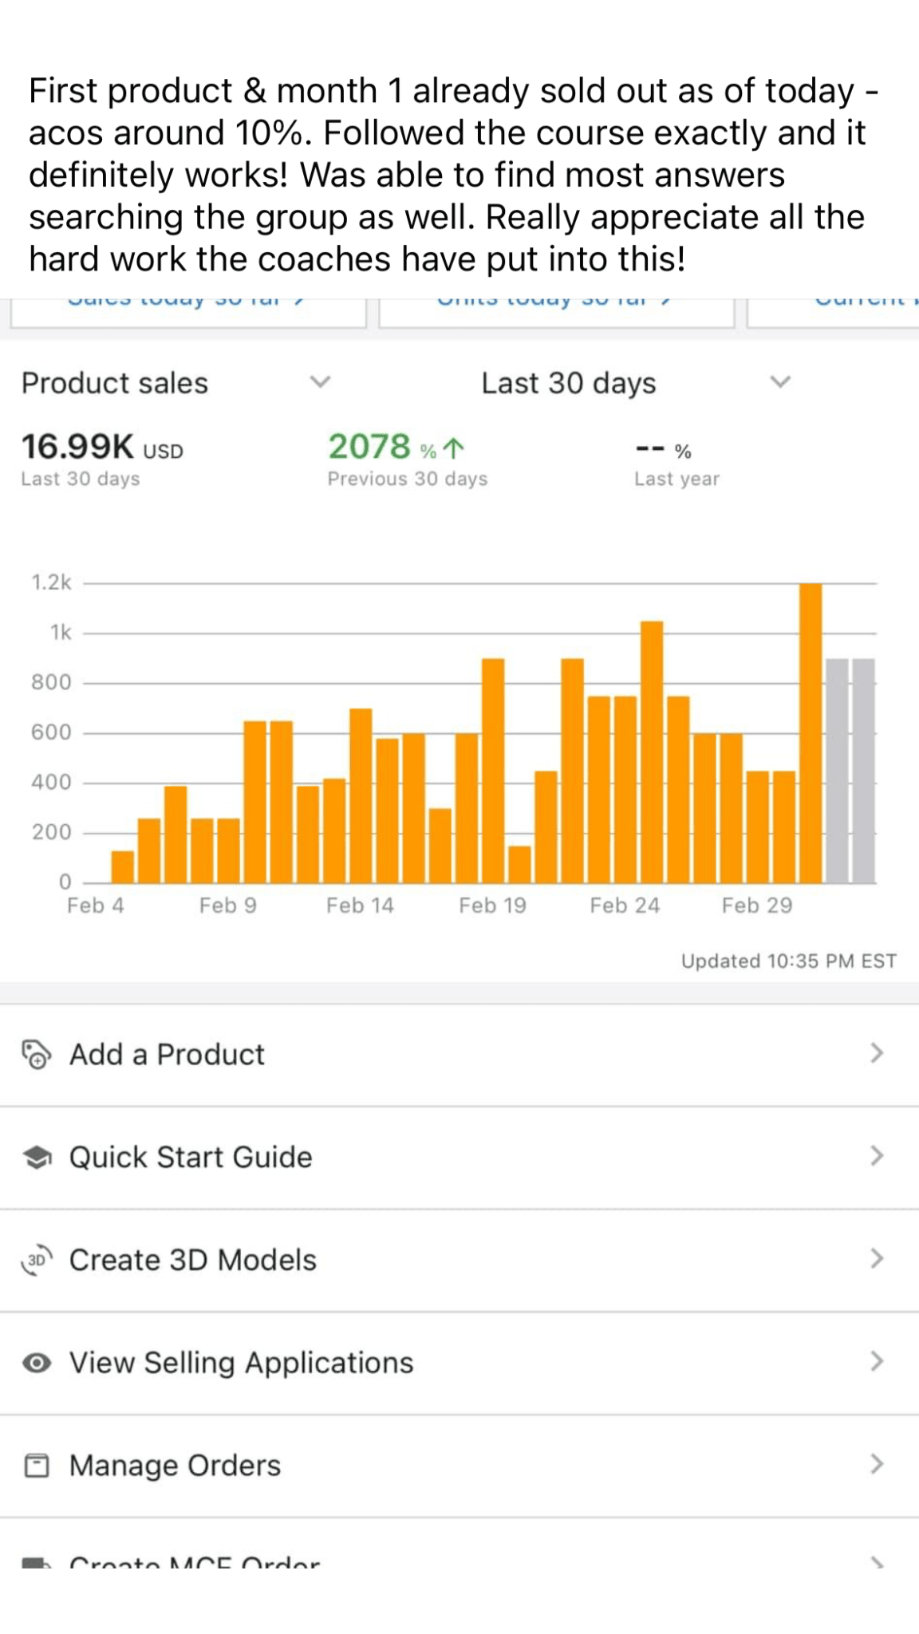Tap the Add a Product icon
The image size is (919, 1634).
[x=36, y=1054]
